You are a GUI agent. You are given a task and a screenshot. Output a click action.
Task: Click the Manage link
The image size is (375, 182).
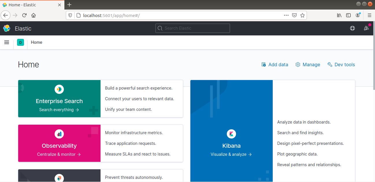point(308,65)
